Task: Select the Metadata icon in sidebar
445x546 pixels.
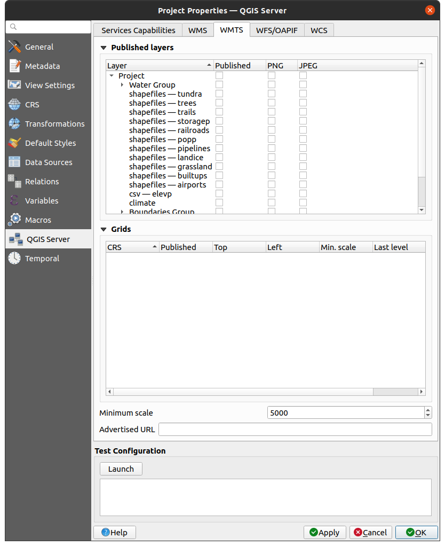Action: click(15, 66)
